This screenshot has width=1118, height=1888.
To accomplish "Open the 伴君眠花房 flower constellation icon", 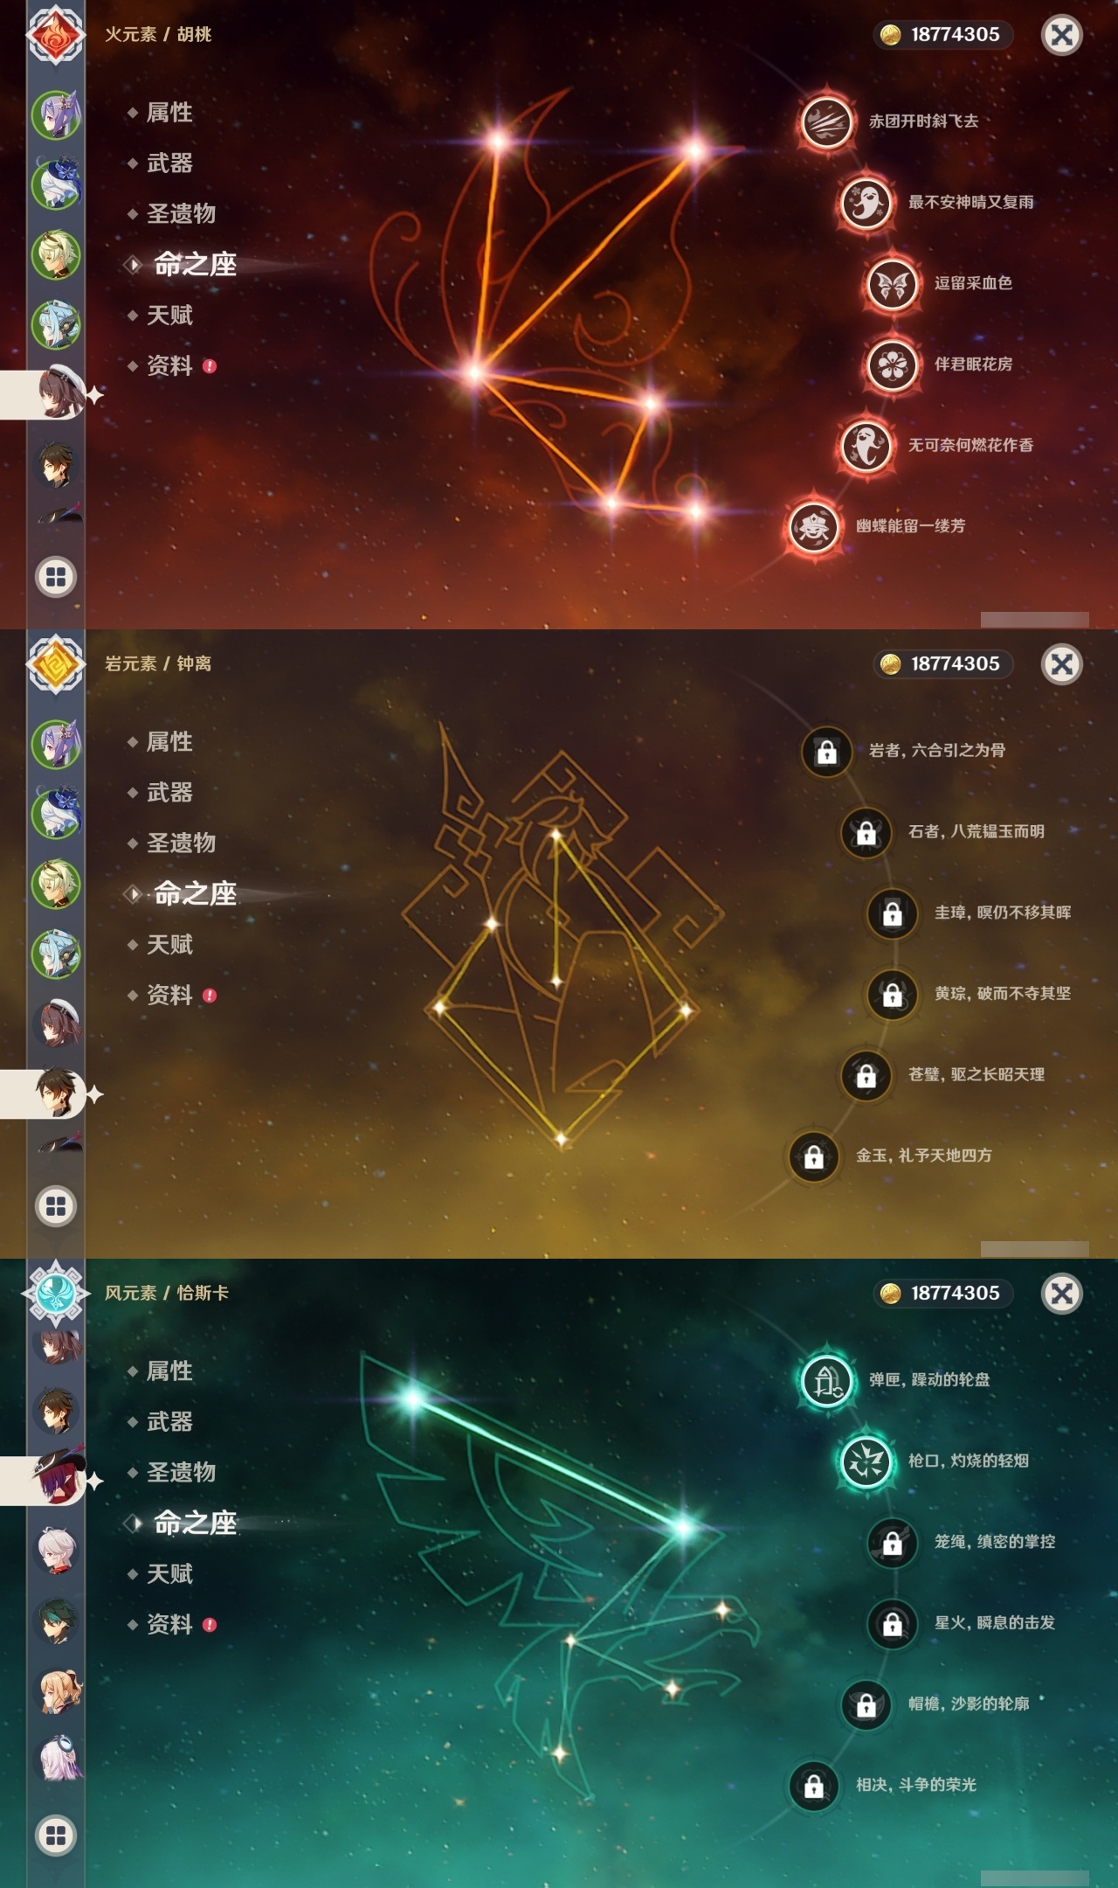I will [x=892, y=364].
